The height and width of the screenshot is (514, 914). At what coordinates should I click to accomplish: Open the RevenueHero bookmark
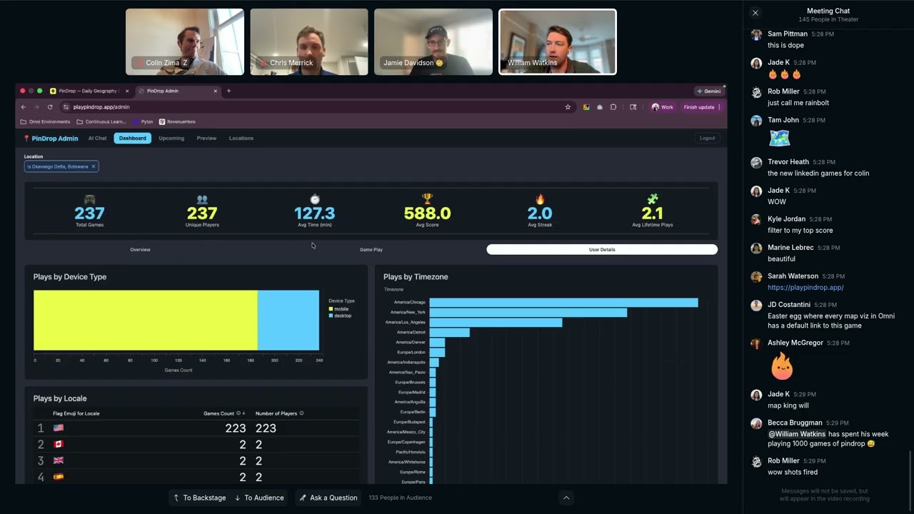(x=177, y=122)
